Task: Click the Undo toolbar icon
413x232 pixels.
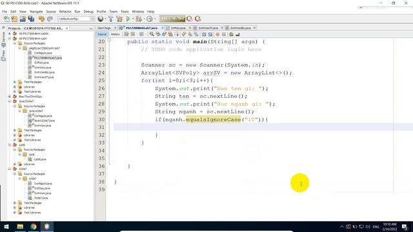Action: click(x=41, y=19)
